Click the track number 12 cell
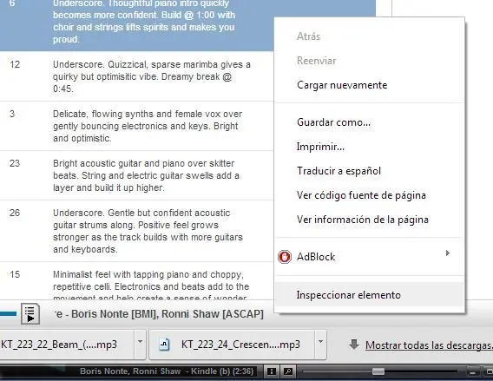The image size is (493, 381). point(15,64)
